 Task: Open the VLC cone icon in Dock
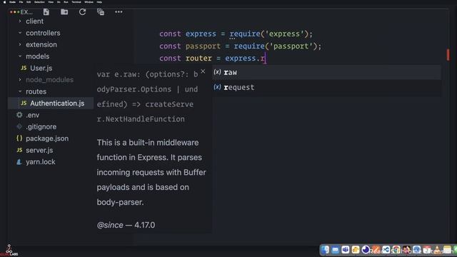pyautogui.click(x=437, y=250)
